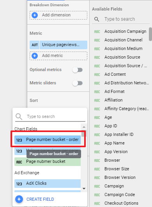Click the AUT aggregation badge on Unique pageviews
Image resolution: width=152 pixels, height=207 pixels.
pyautogui.click(x=35, y=45)
